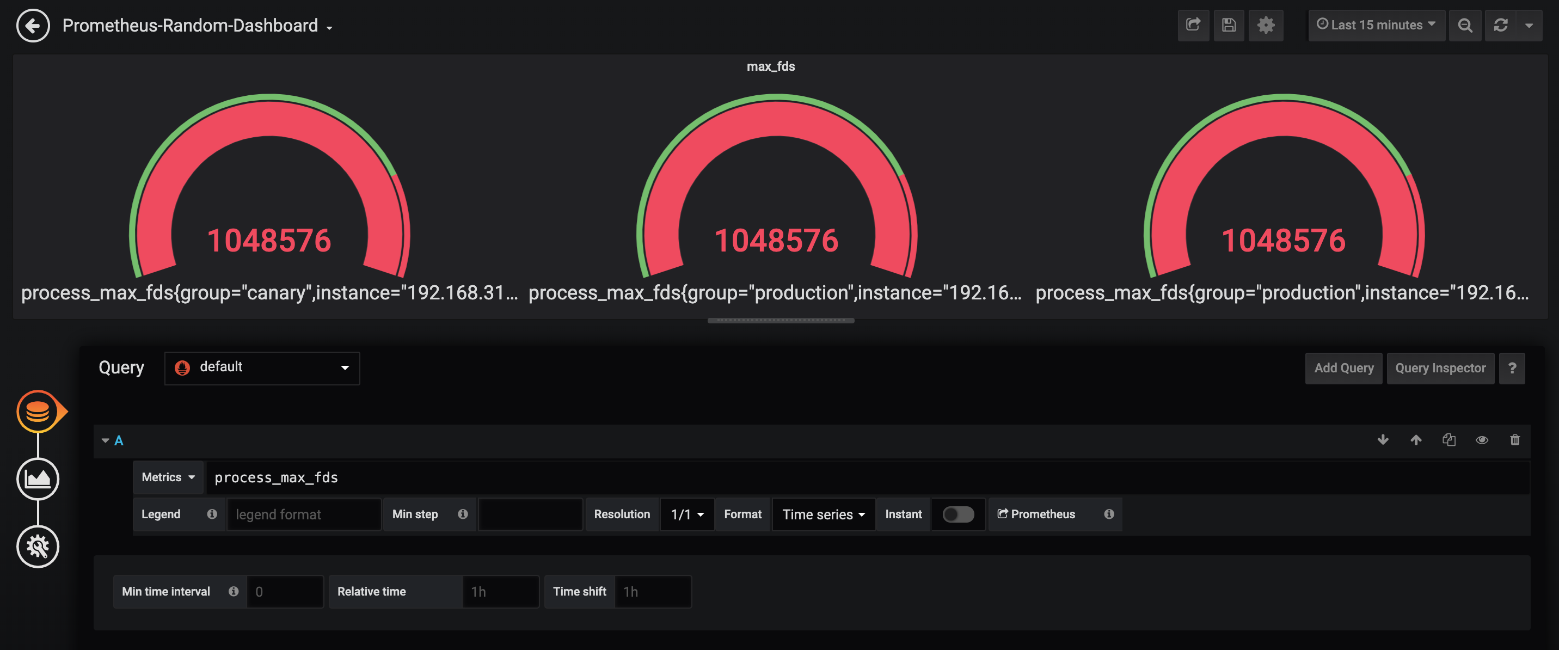Viewport: 1559px width, 650px height.
Task: Click the Min step input field
Action: (530, 514)
